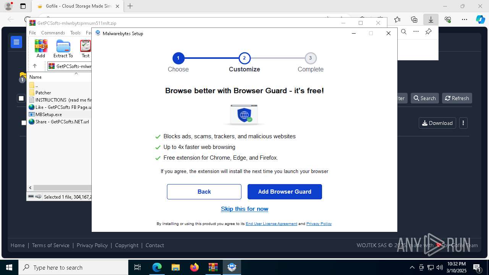Select MBSetup.exe in archive list
489x275 pixels.
(x=45, y=114)
